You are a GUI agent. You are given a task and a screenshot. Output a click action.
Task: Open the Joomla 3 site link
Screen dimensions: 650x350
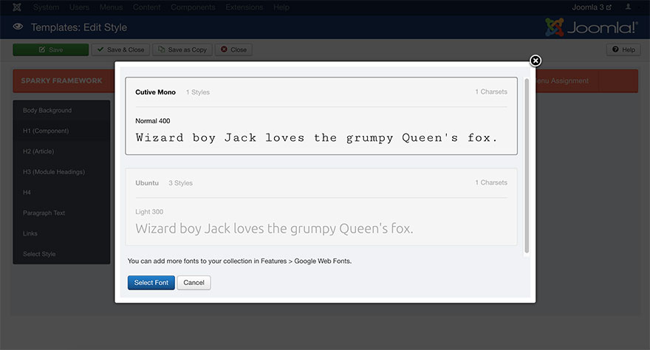(592, 7)
